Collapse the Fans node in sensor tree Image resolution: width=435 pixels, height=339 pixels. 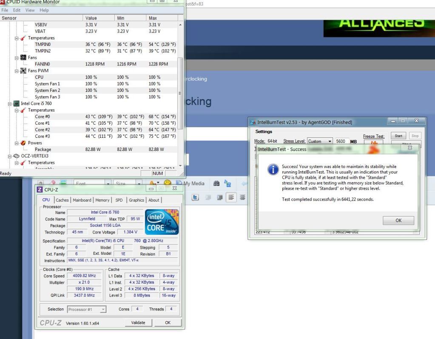tap(17, 58)
